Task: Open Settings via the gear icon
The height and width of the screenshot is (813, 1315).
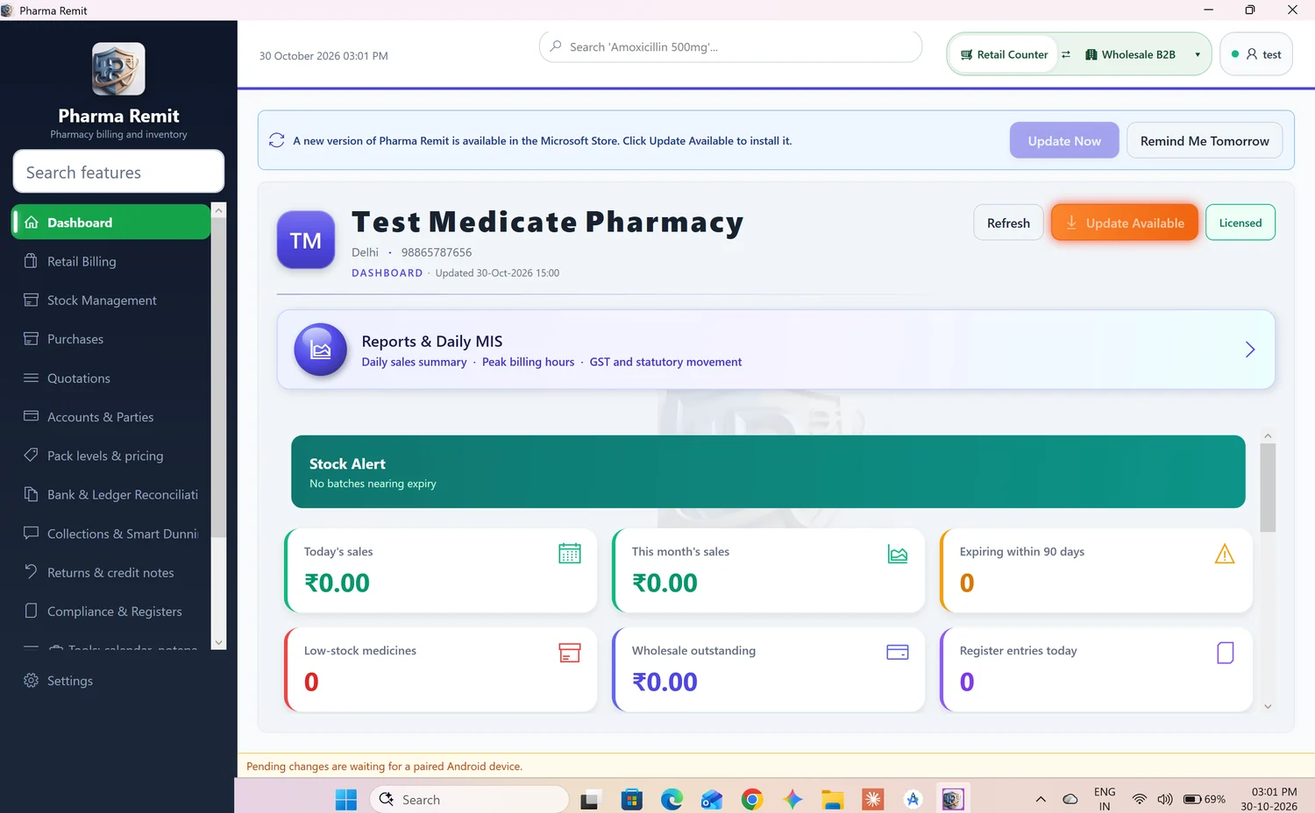Action: [x=32, y=681]
